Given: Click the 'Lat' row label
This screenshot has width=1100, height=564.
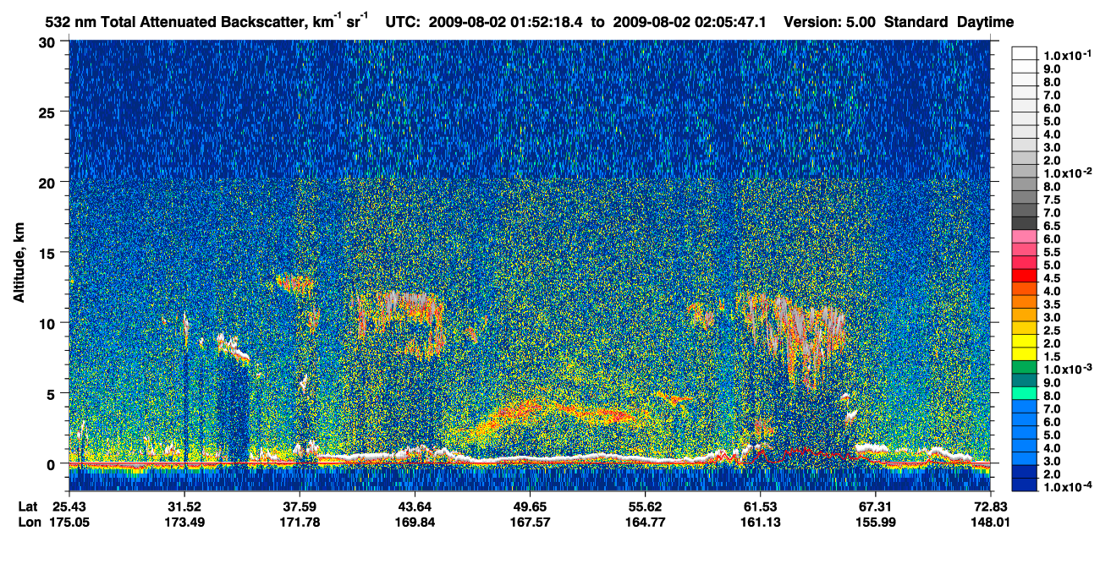Looking at the screenshot, I should click(x=28, y=507).
